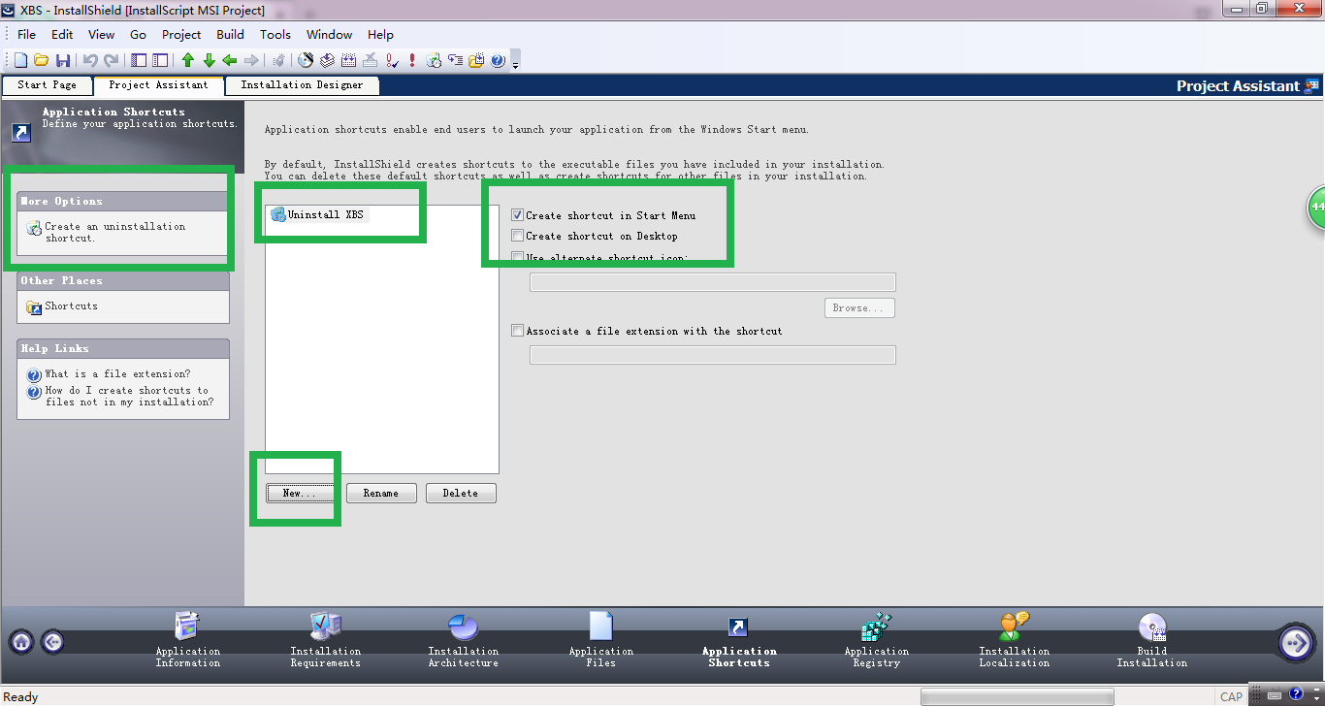
Task: Click the Delete button
Action: pyautogui.click(x=461, y=494)
